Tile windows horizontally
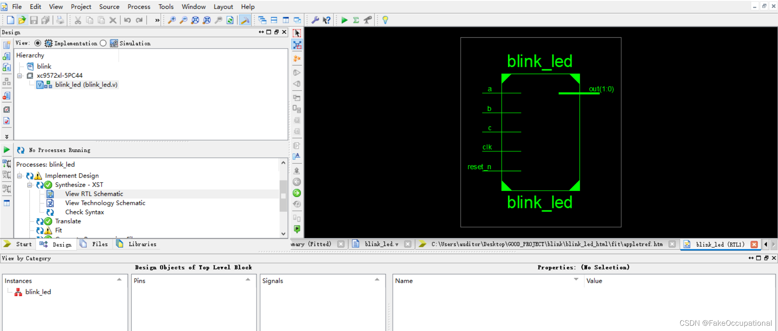Image resolution: width=778 pixels, height=331 pixels. tap(274, 20)
